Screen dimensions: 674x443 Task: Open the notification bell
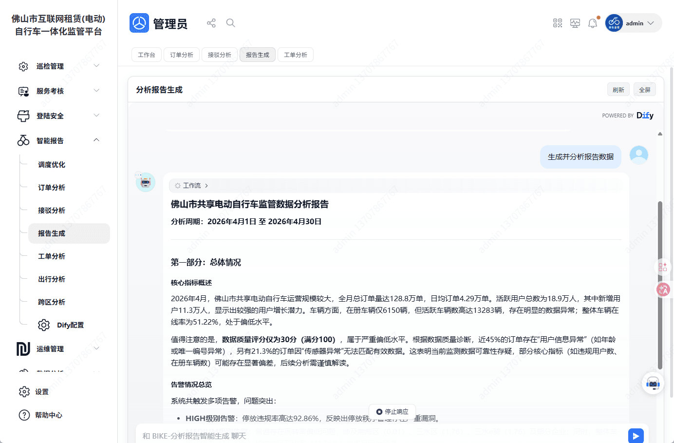coord(593,23)
